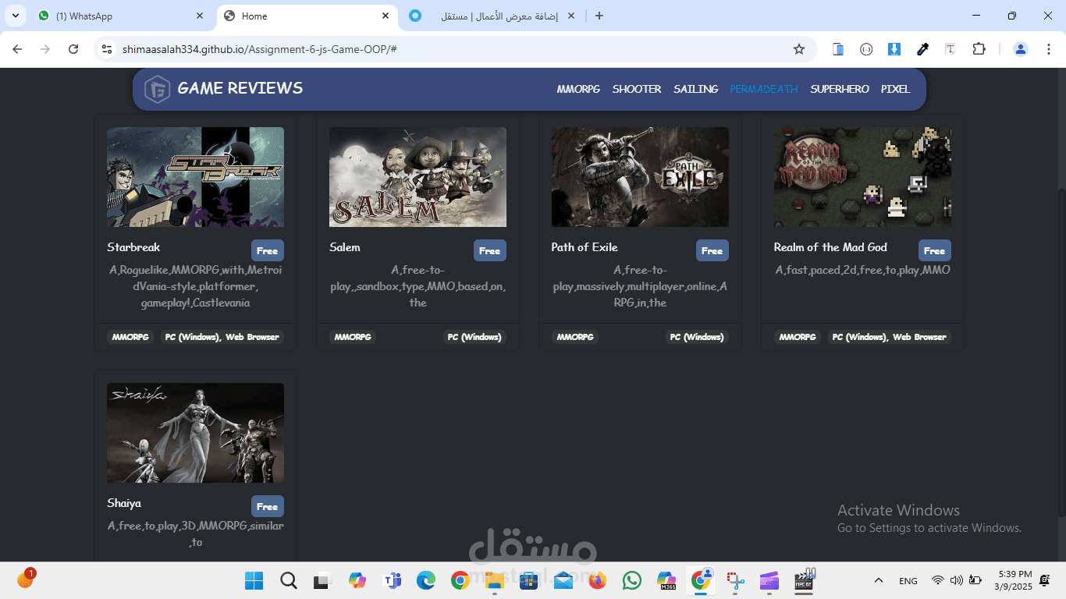The height and width of the screenshot is (599, 1066).
Task: Open Microsoft Teams from the taskbar
Action: pyautogui.click(x=392, y=580)
